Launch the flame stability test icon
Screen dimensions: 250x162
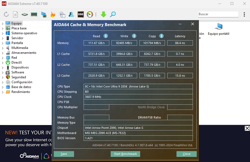(x=53, y=14)
